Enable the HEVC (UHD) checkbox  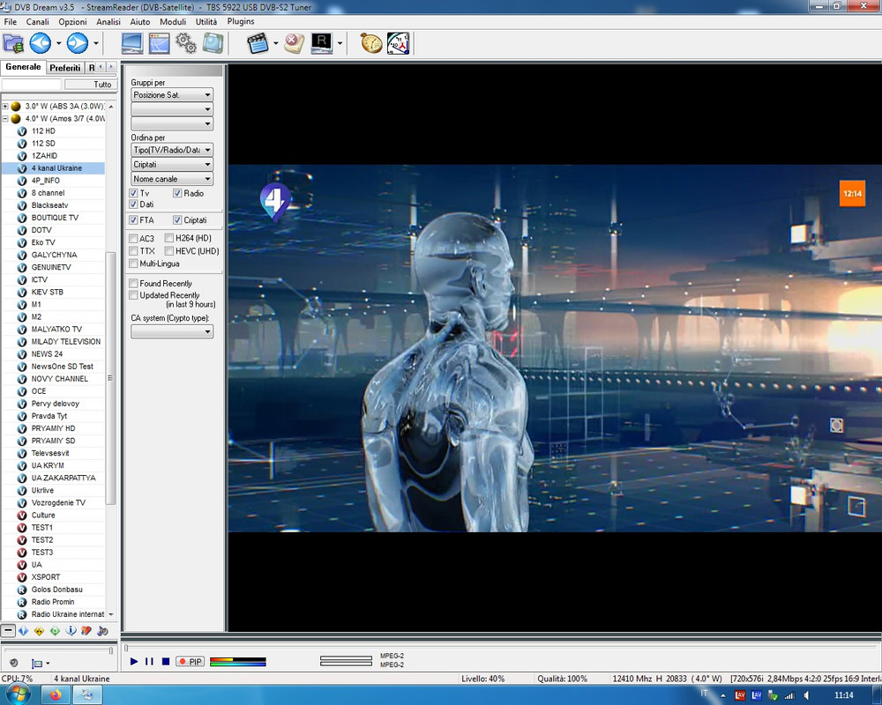click(168, 251)
